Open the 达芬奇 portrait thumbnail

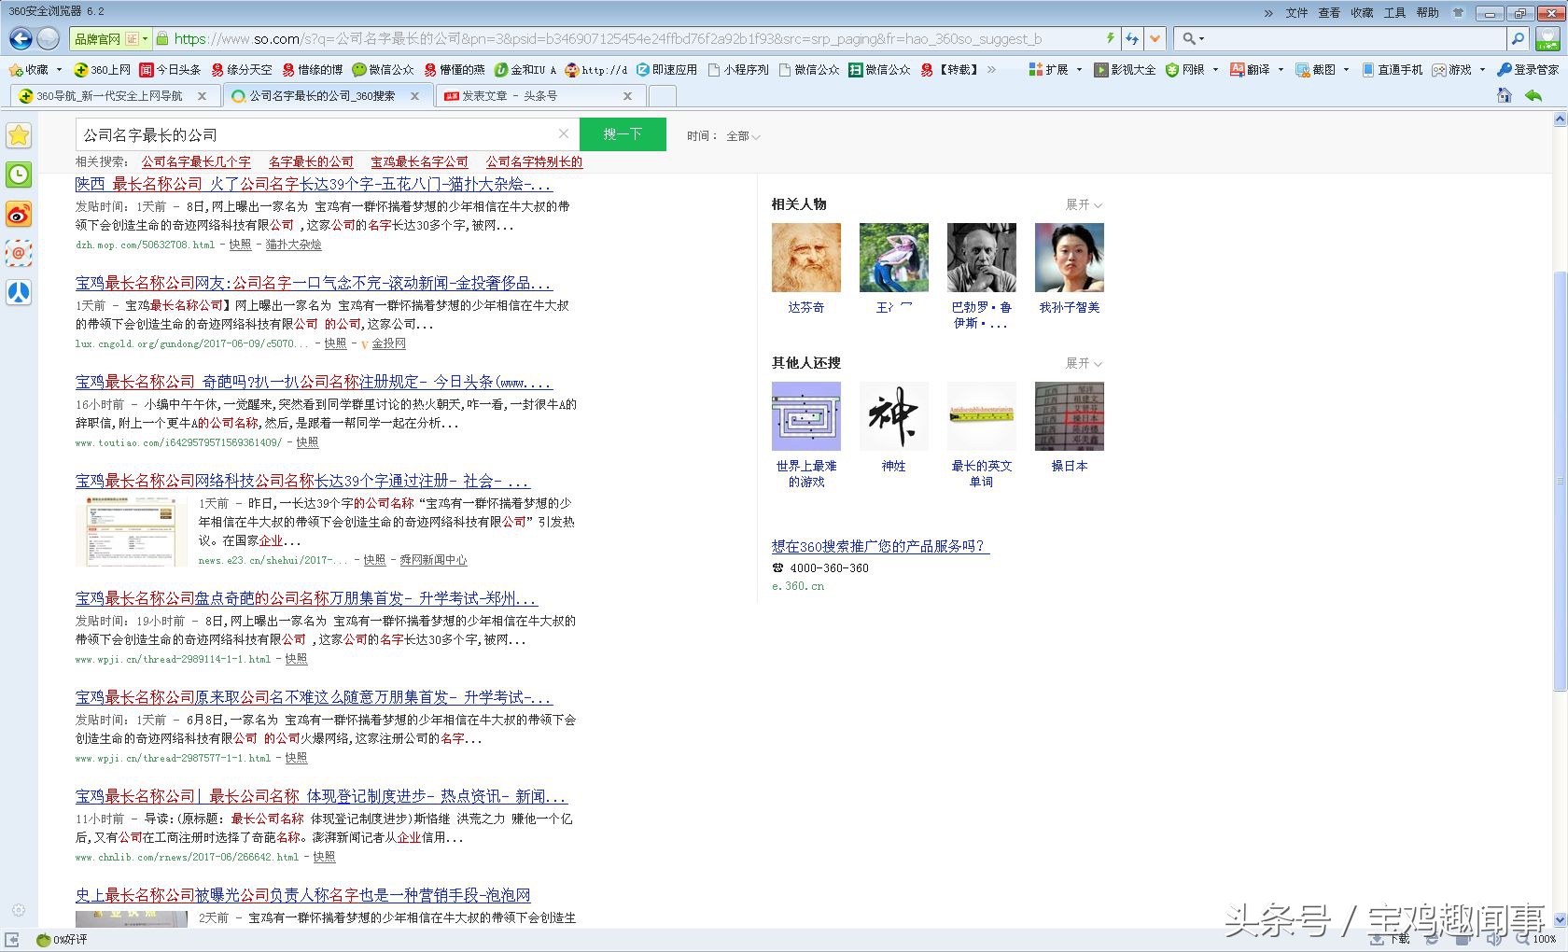806,258
